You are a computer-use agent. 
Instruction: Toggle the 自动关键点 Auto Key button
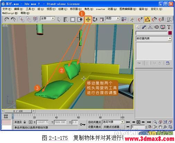[x=95, y=122]
